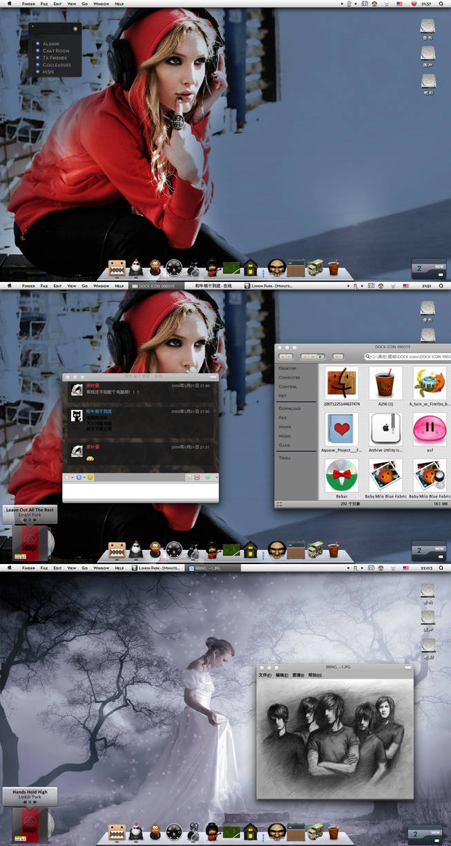This screenshot has height=846, width=451.
Task: Launch Domo monster dock icon on 21:37 desktop
Action: coord(116,267)
